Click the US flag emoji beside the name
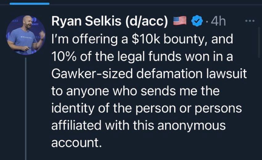 coord(180,22)
